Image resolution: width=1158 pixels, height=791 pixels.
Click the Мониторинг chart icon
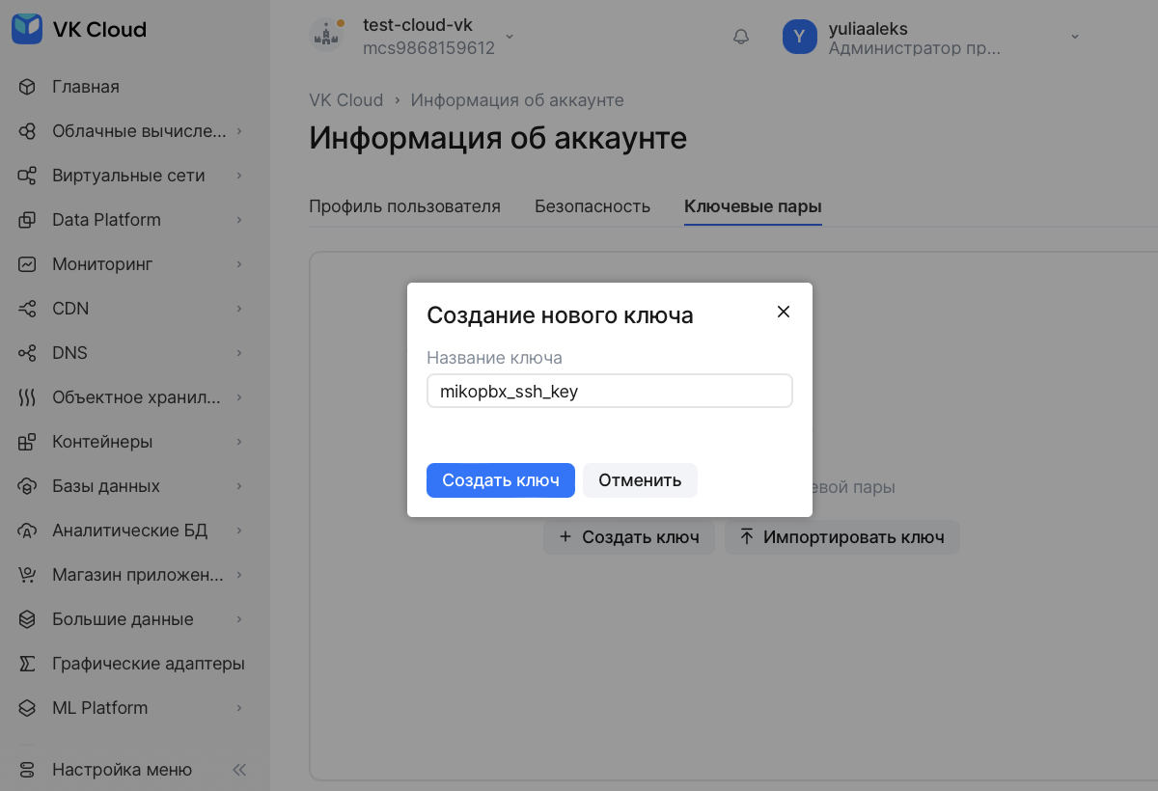[27, 264]
